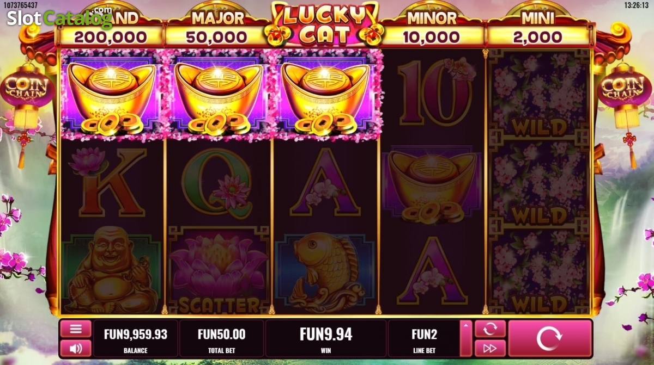Enable autoplay spins
This screenshot has width=654, height=365.
491,329
